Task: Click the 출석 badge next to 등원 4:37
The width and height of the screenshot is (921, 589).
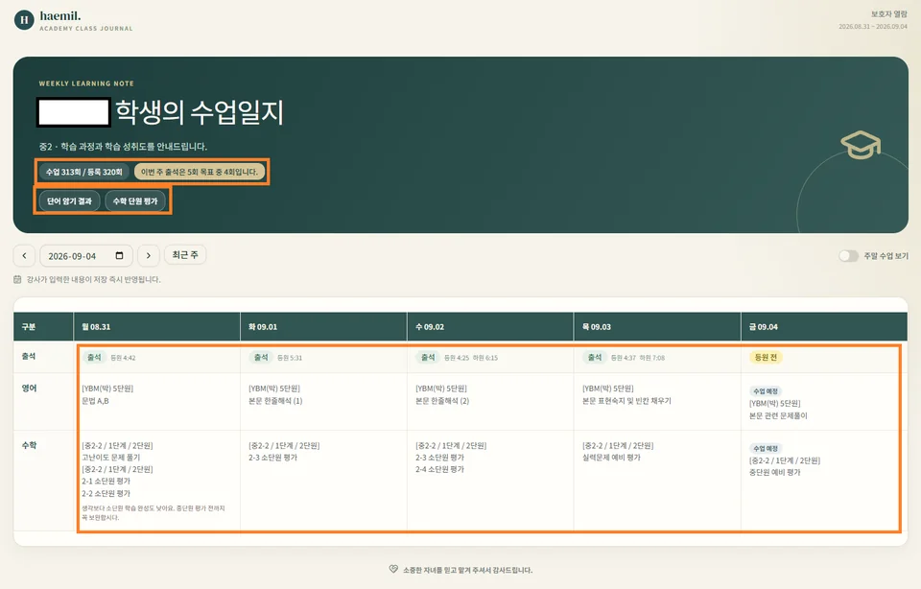Action: pos(595,357)
